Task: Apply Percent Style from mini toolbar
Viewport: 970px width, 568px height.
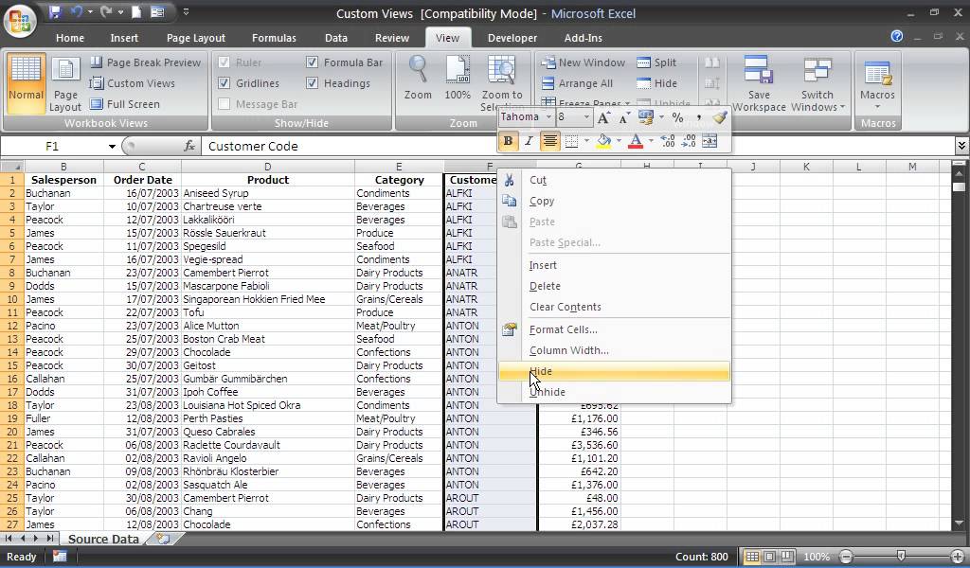Action: pyautogui.click(x=678, y=117)
